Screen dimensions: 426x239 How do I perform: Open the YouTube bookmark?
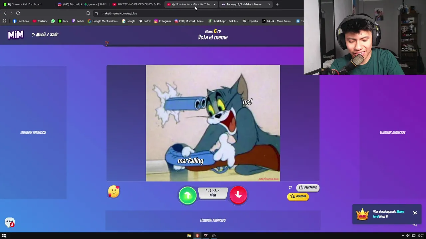40,21
